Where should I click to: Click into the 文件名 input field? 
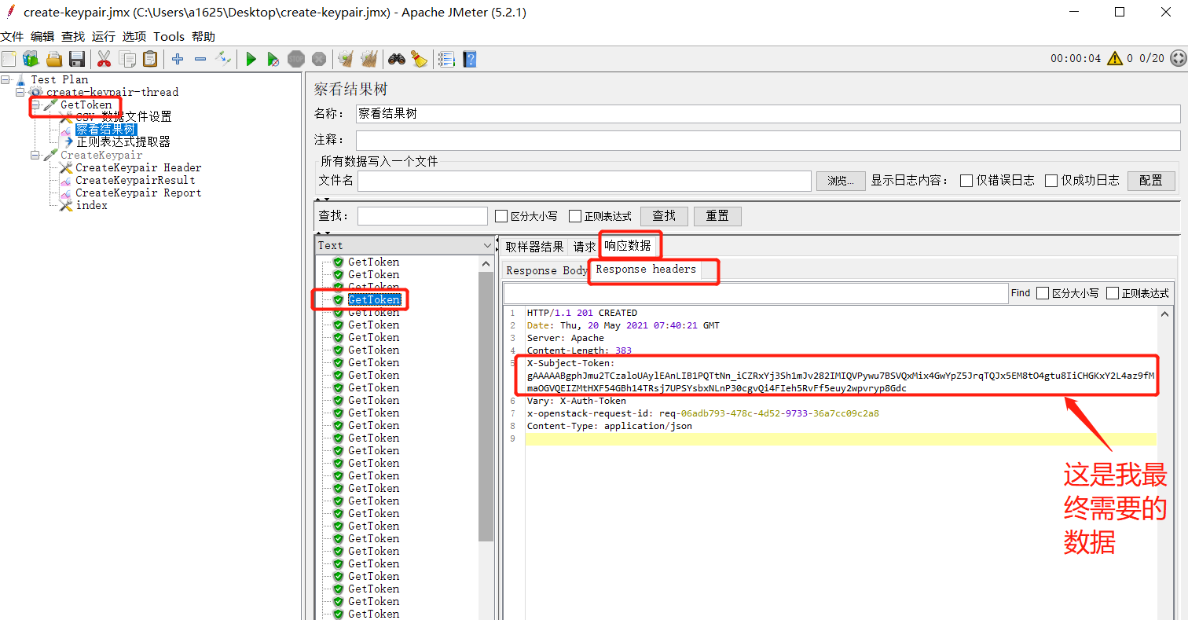click(584, 181)
